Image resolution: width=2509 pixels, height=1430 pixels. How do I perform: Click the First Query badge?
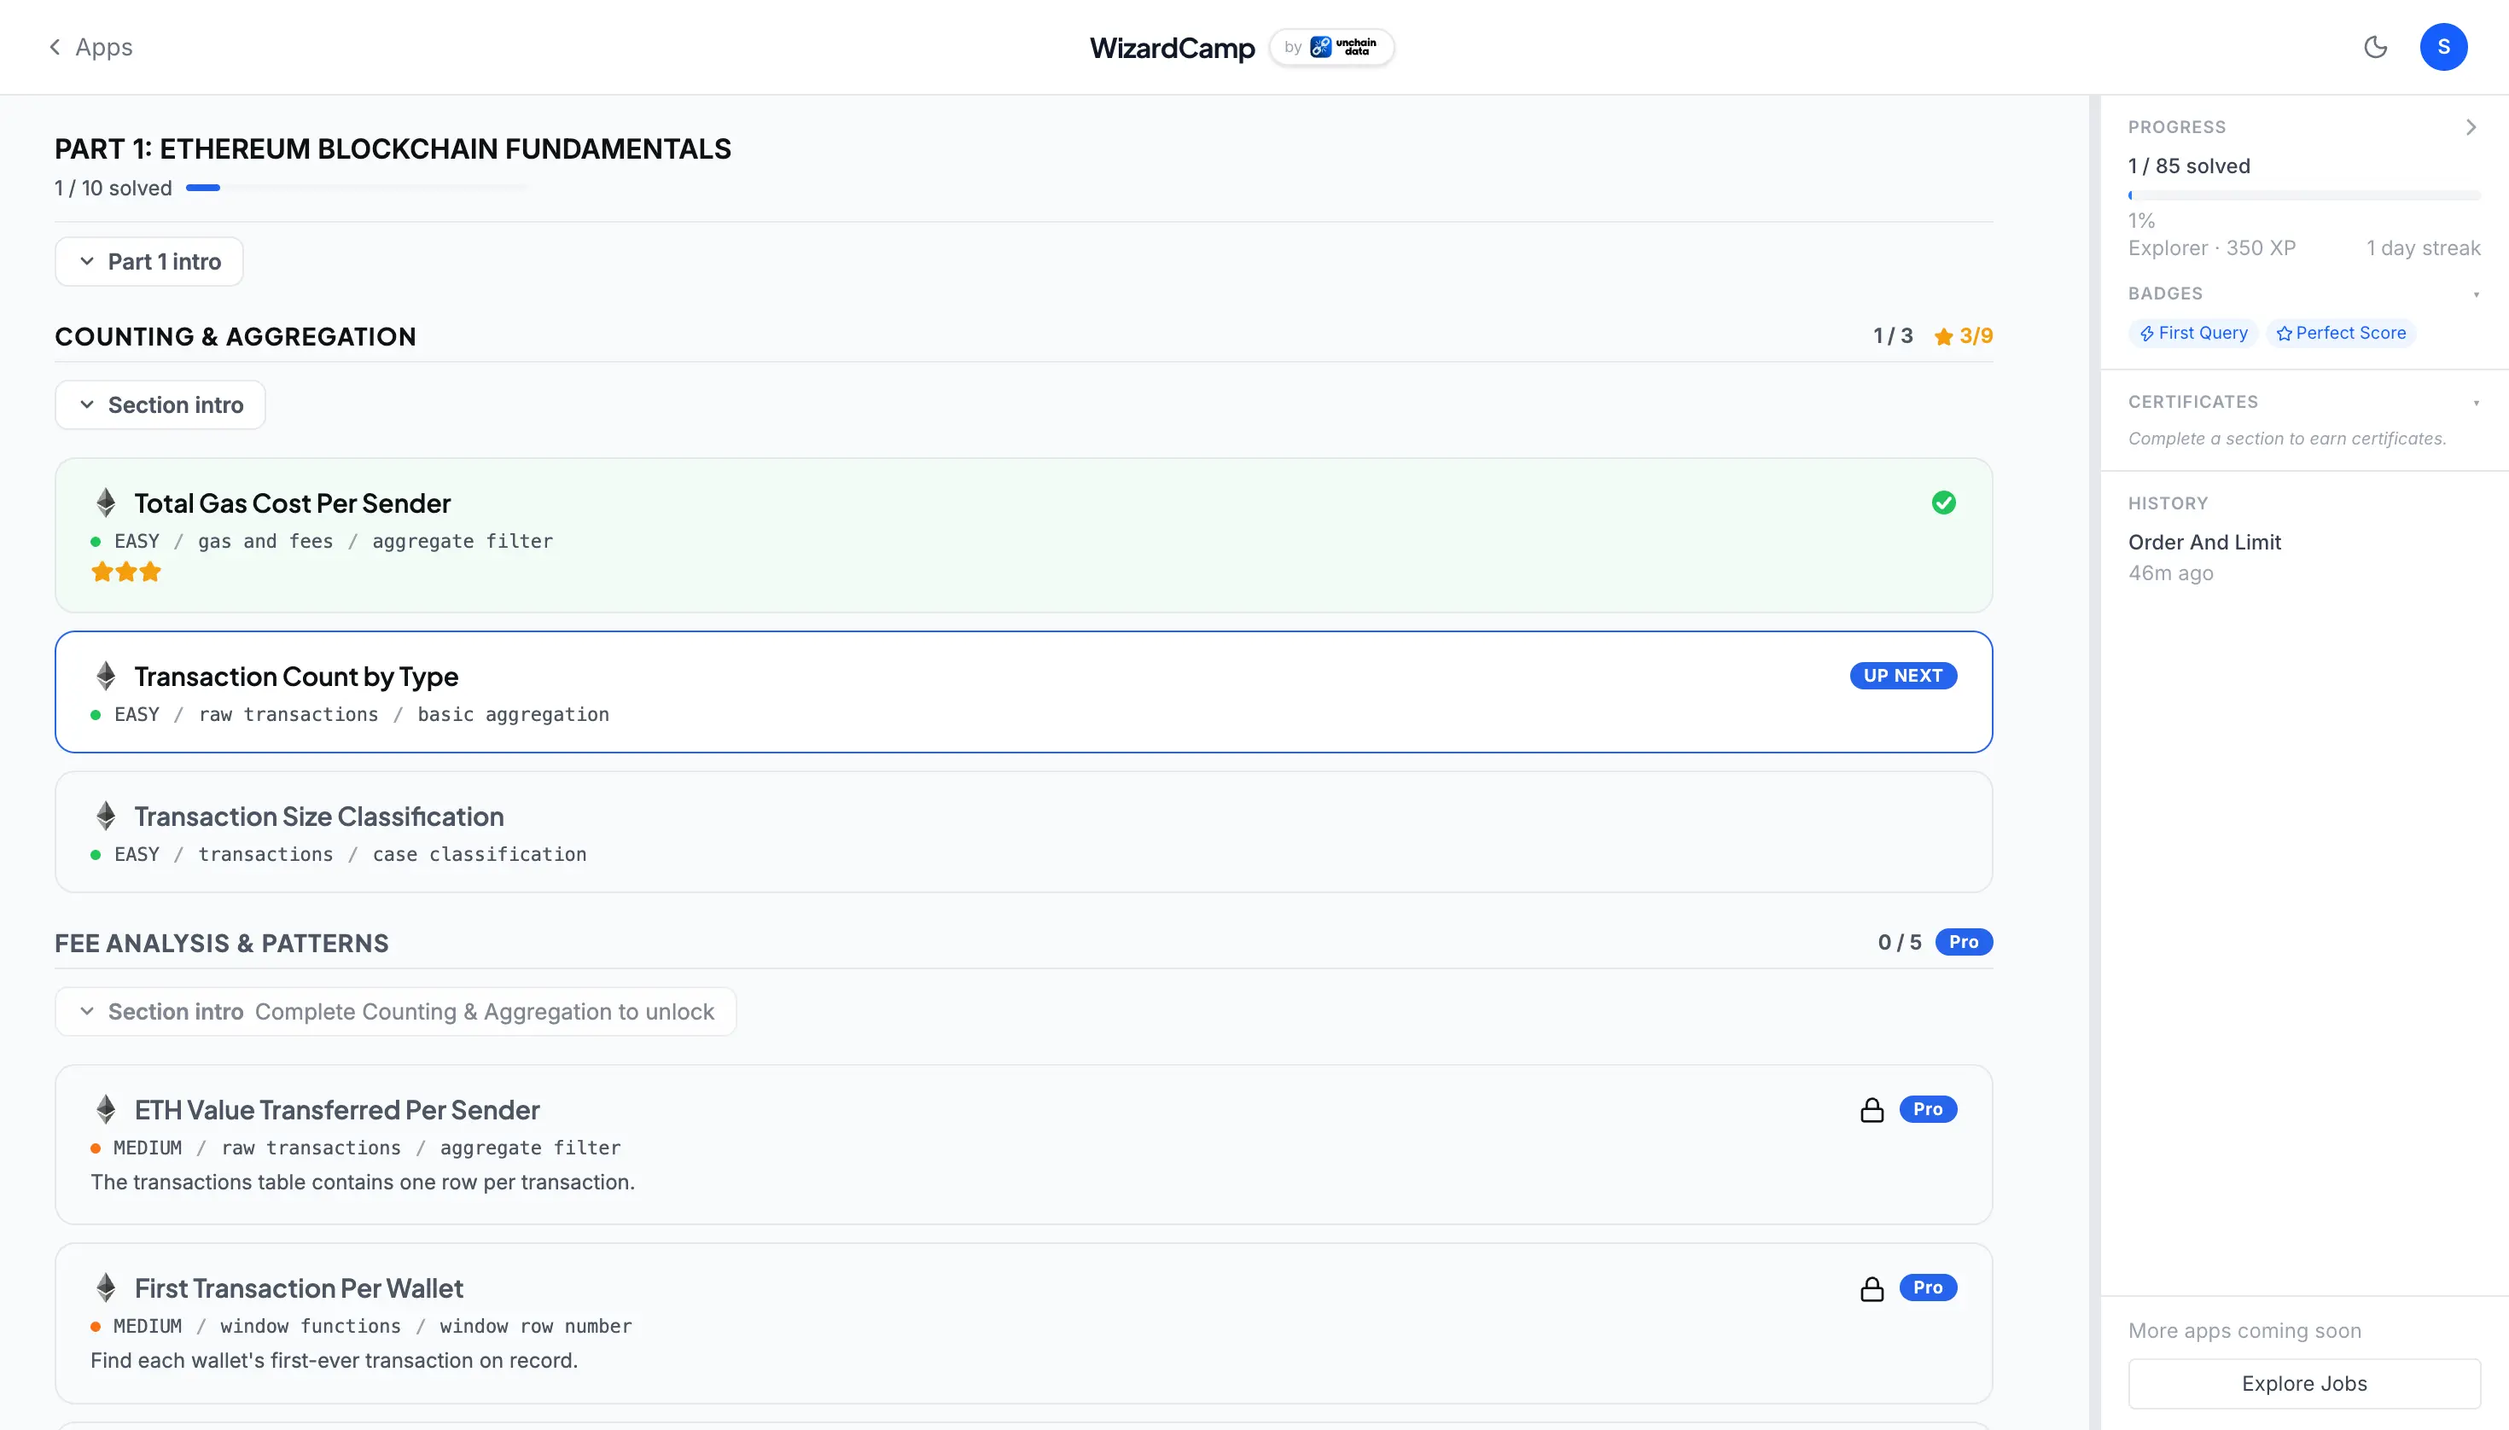point(2193,333)
